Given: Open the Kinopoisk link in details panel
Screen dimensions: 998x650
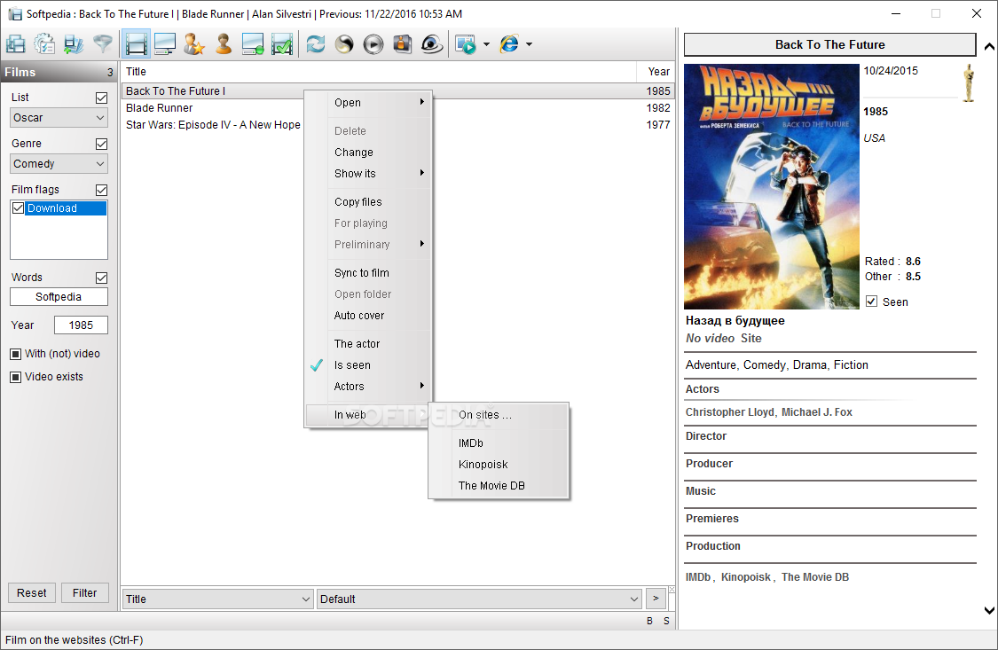Looking at the screenshot, I should [745, 577].
